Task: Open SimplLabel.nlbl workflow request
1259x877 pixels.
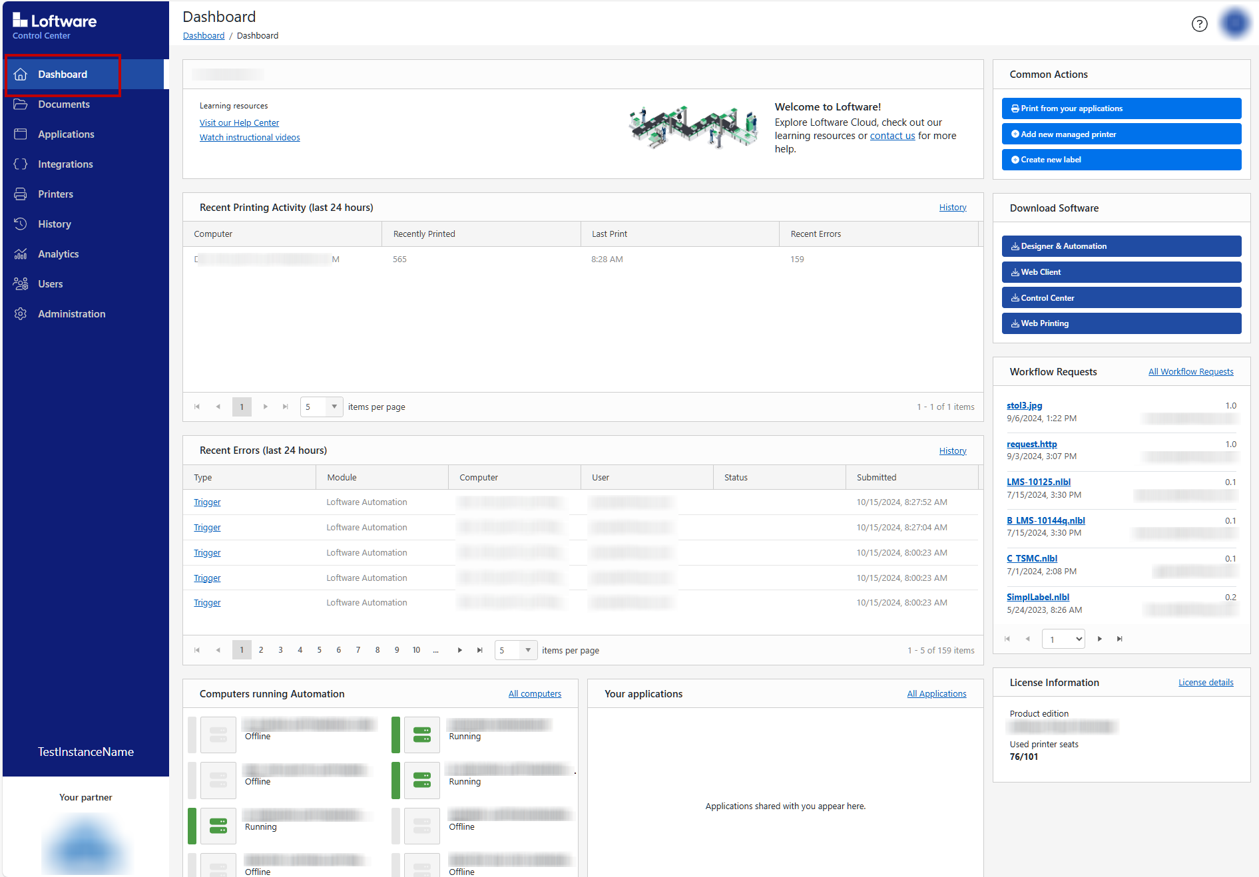Action: point(1037,597)
